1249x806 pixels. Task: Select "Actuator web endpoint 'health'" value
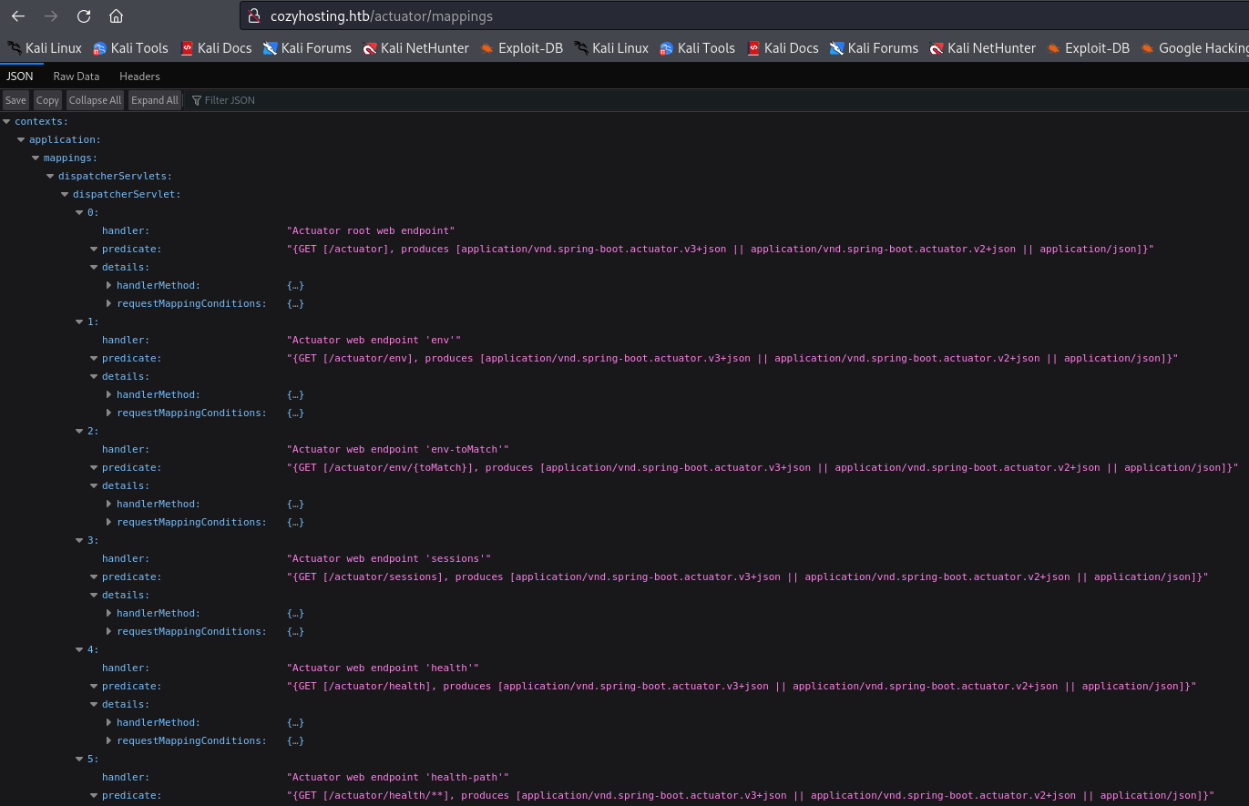pos(383,668)
